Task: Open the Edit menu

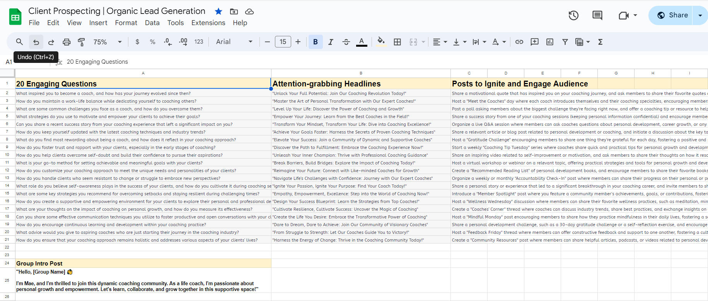Action: [53, 23]
